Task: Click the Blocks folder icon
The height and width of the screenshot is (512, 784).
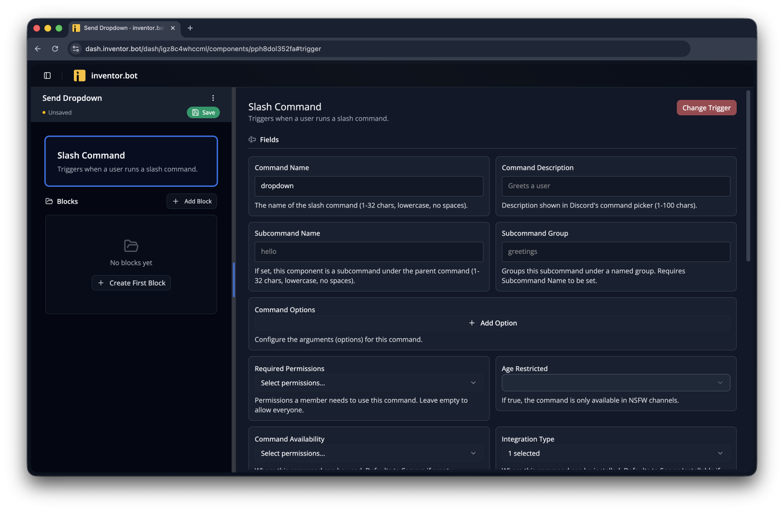Action: (x=49, y=201)
